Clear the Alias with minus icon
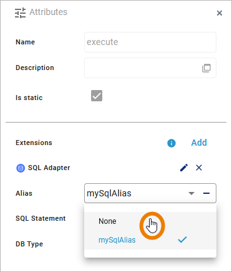 [206, 193]
